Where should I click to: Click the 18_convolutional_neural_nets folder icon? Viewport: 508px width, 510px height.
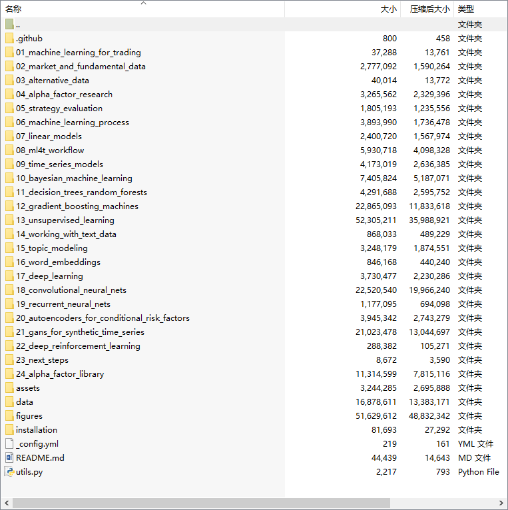(x=9, y=290)
